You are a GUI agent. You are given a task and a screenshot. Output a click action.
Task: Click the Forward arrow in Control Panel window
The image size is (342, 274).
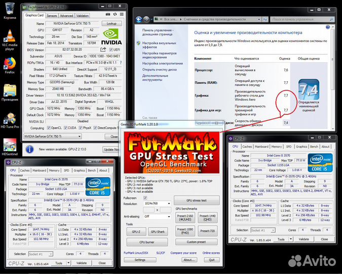146,19
